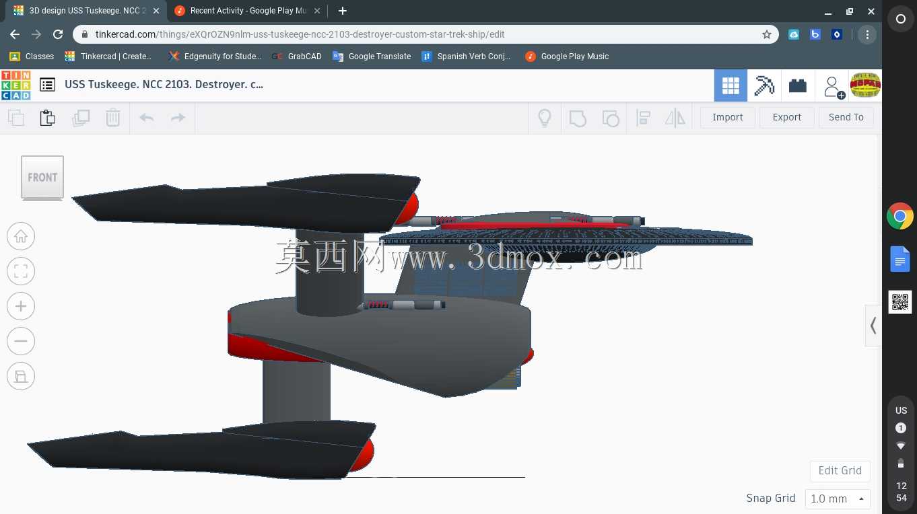Click the Paste clipboard icon

(x=48, y=118)
